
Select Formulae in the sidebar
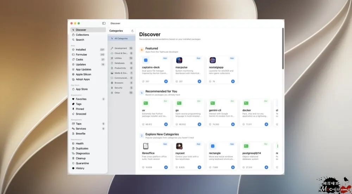[x=88, y=54]
